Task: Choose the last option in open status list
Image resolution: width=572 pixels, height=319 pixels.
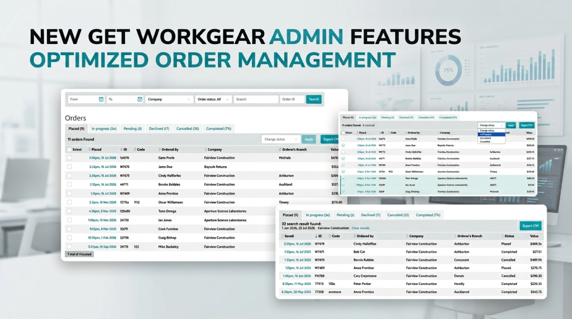Action: click(492, 142)
